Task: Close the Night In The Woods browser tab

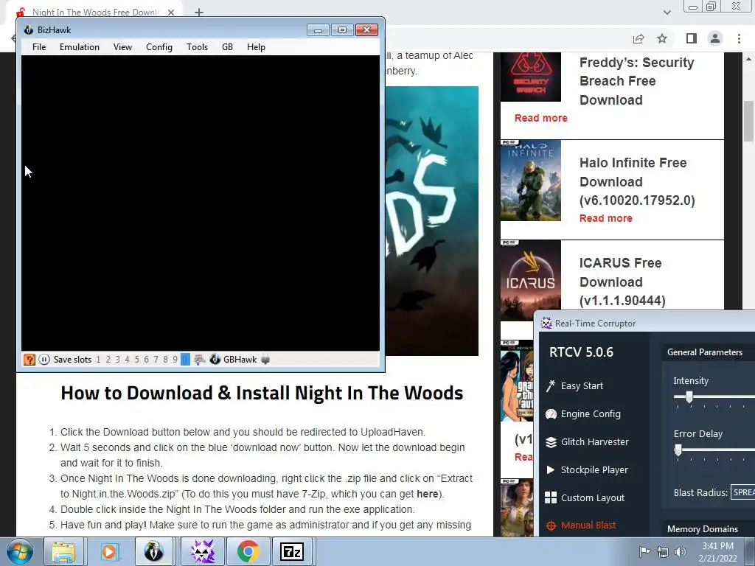Action: [x=171, y=13]
